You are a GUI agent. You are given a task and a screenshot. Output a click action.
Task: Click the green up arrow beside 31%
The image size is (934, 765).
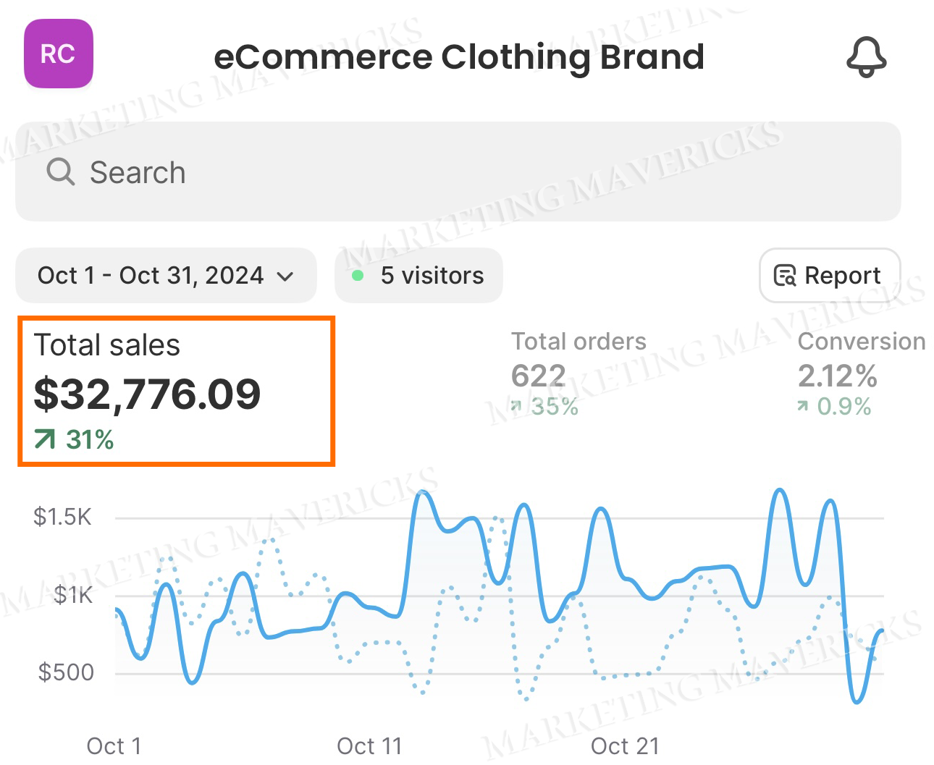(x=45, y=439)
